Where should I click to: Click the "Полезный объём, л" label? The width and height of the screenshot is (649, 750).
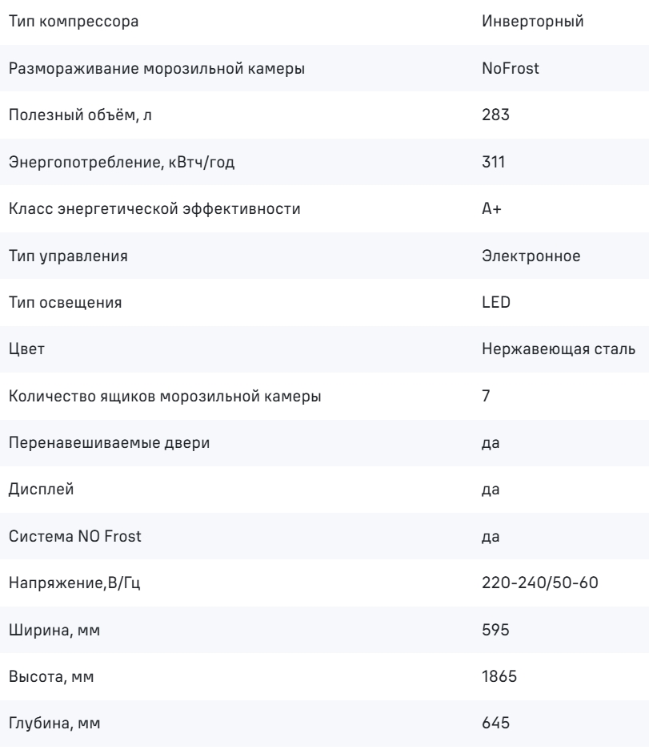click(x=76, y=115)
